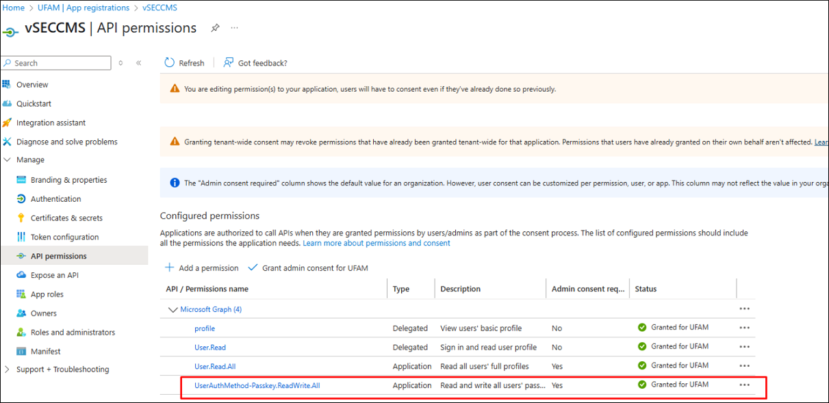Open the ellipsis menu for profile permission row
This screenshot has height=403, width=829.
coord(745,328)
